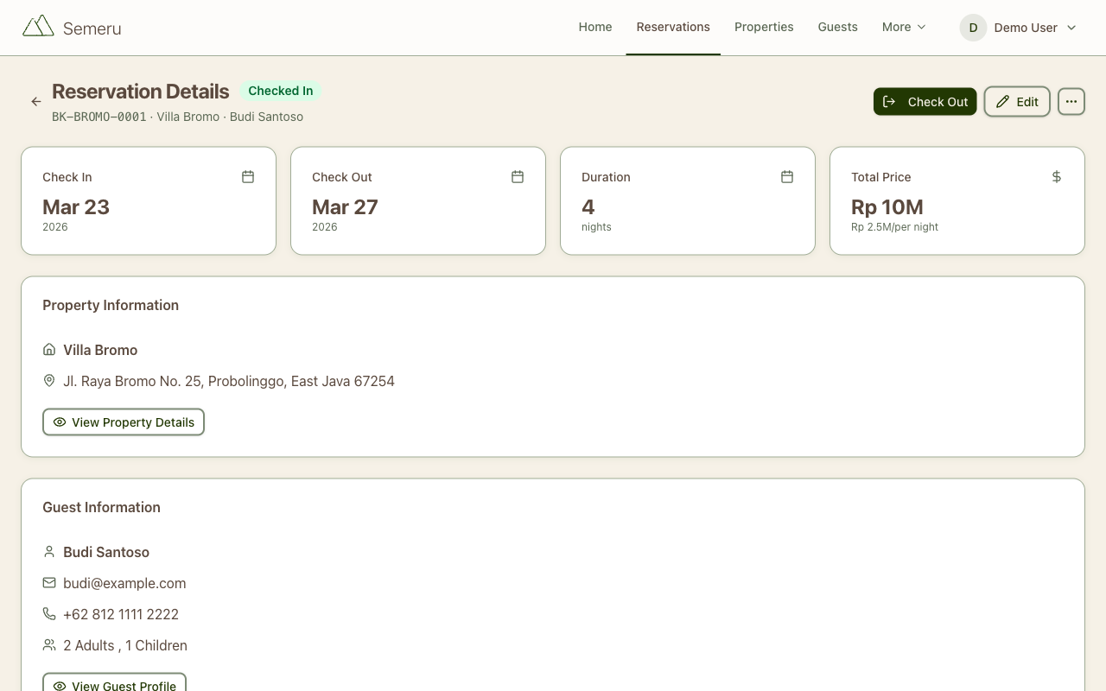Click the Rp 2.5M/per night text
Screen dimensions: 1106x691
click(x=894, y=227)
